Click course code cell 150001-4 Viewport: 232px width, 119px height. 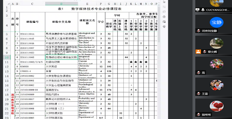[x=32, y=71]
